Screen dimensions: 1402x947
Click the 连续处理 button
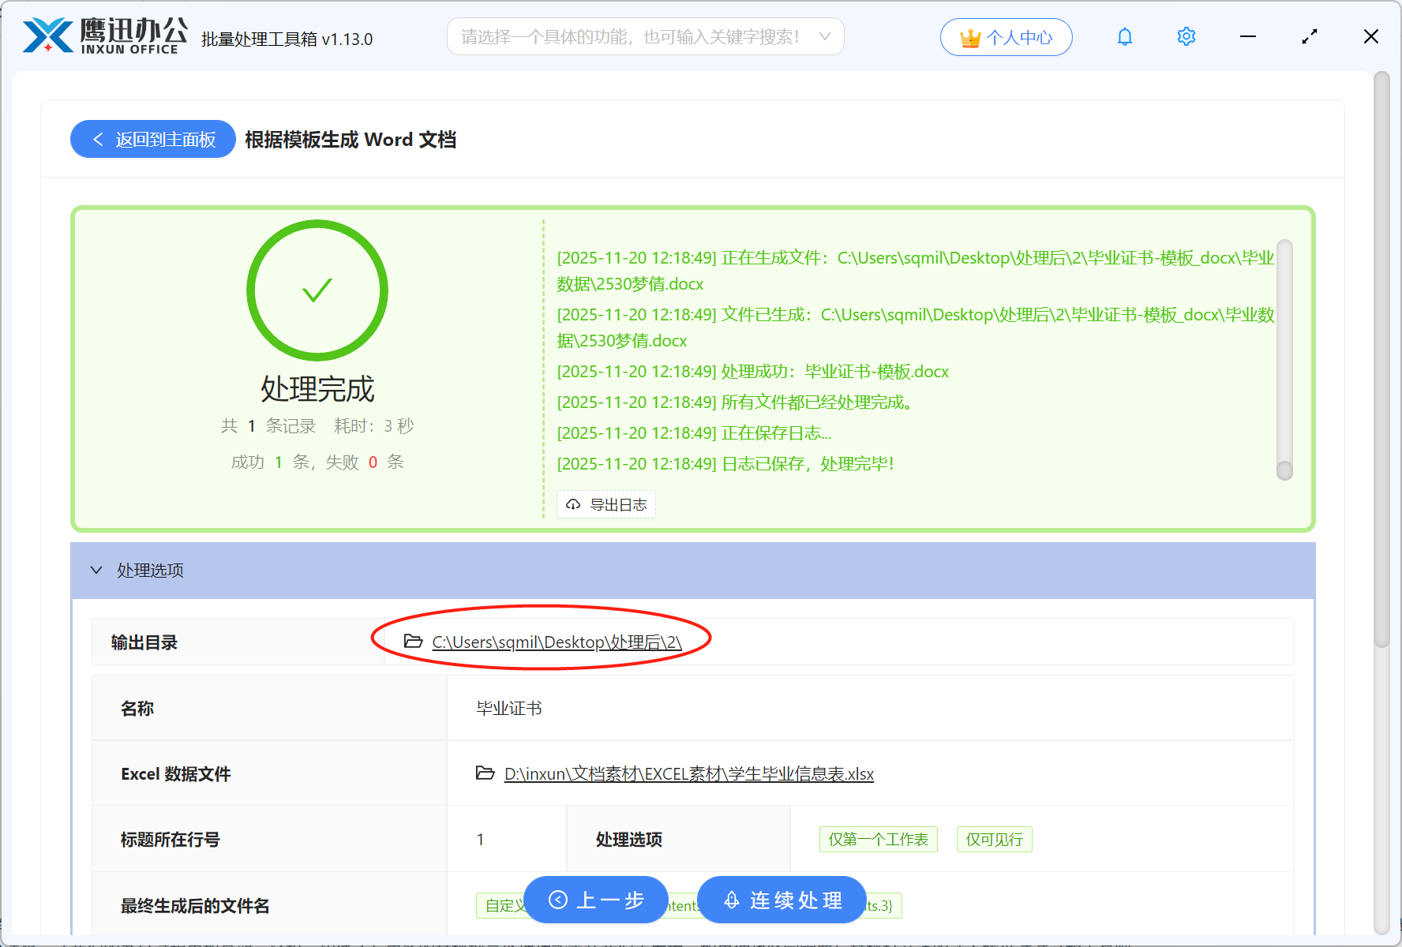coord(782,900)
